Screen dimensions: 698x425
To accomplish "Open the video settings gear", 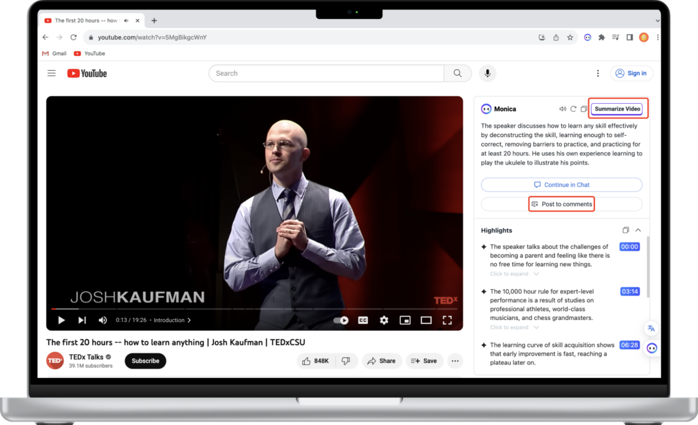I will 384,320.
